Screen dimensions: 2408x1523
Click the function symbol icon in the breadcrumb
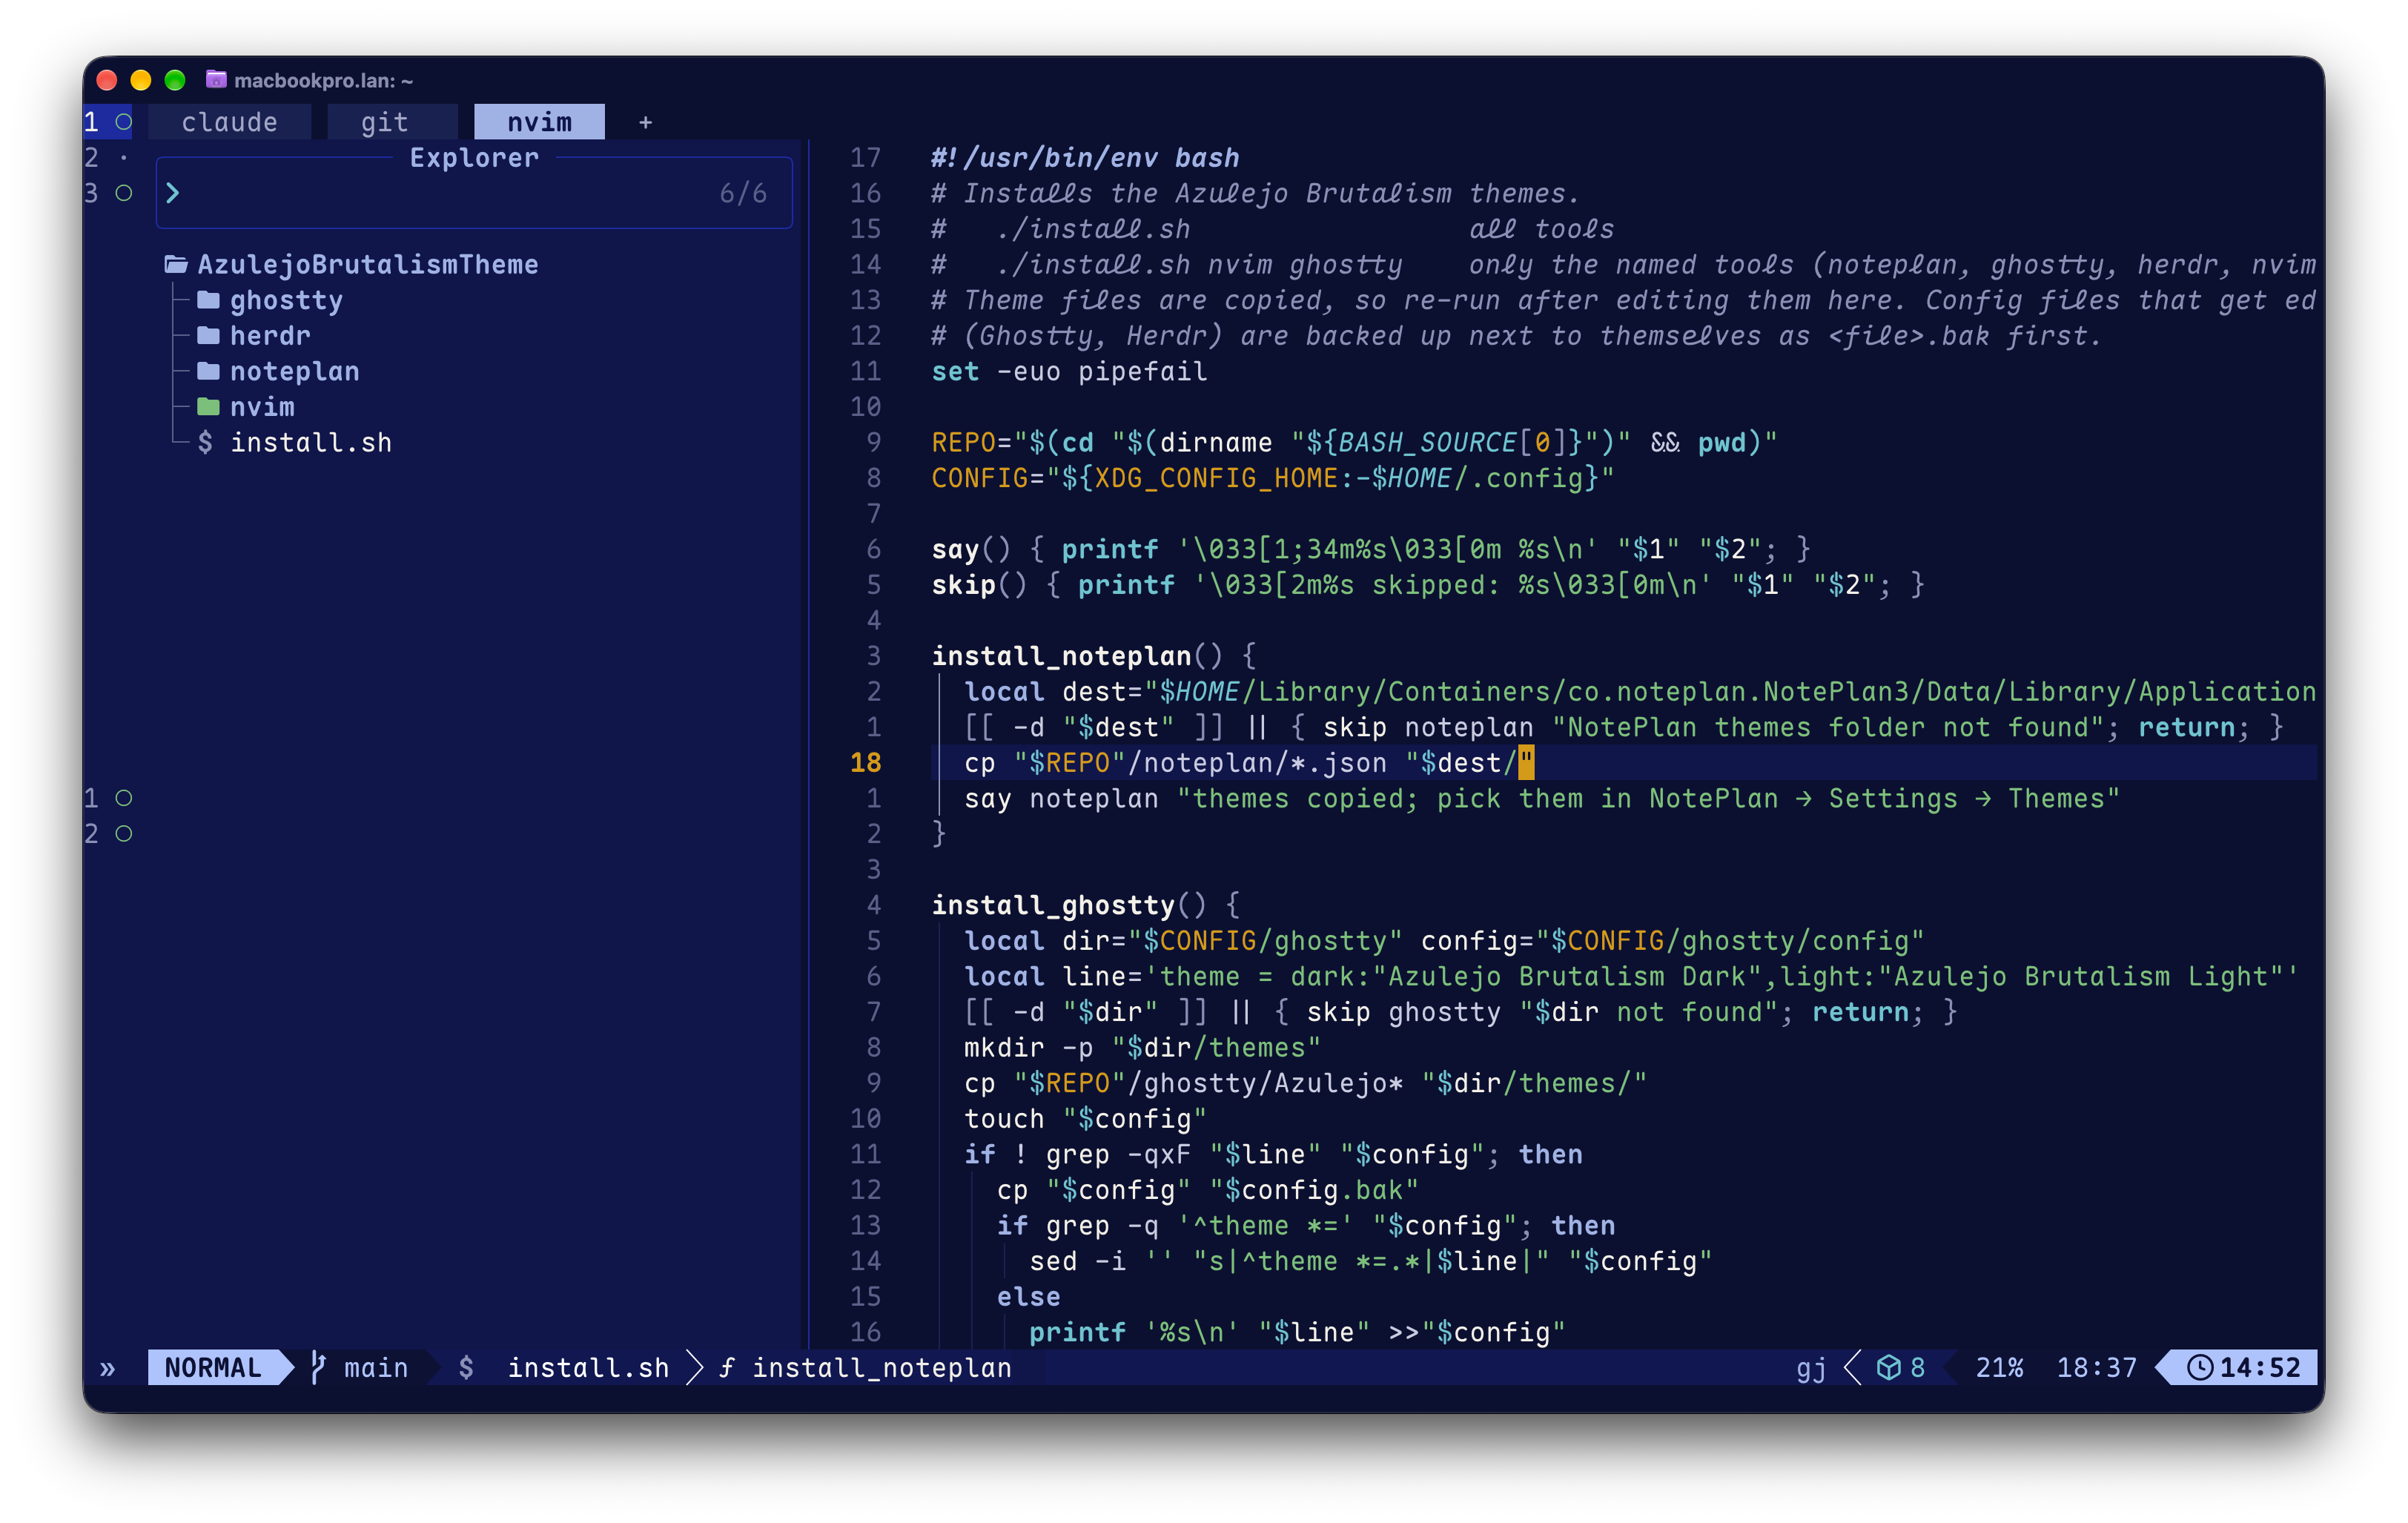[x=727, y=1367]
